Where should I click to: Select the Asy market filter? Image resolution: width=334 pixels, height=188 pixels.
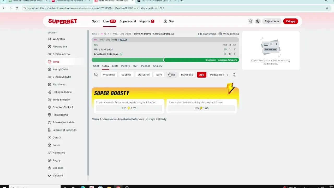201,75
